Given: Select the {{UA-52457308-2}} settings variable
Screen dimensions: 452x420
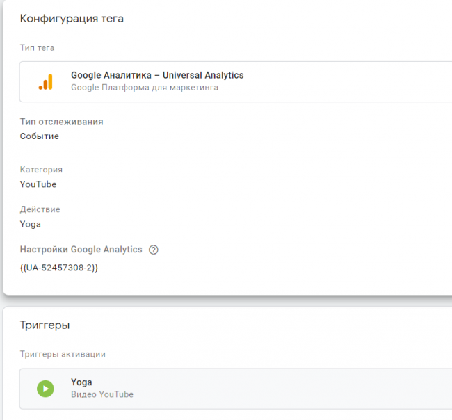Looking at the screenshot, I should [x=59, y=267].
